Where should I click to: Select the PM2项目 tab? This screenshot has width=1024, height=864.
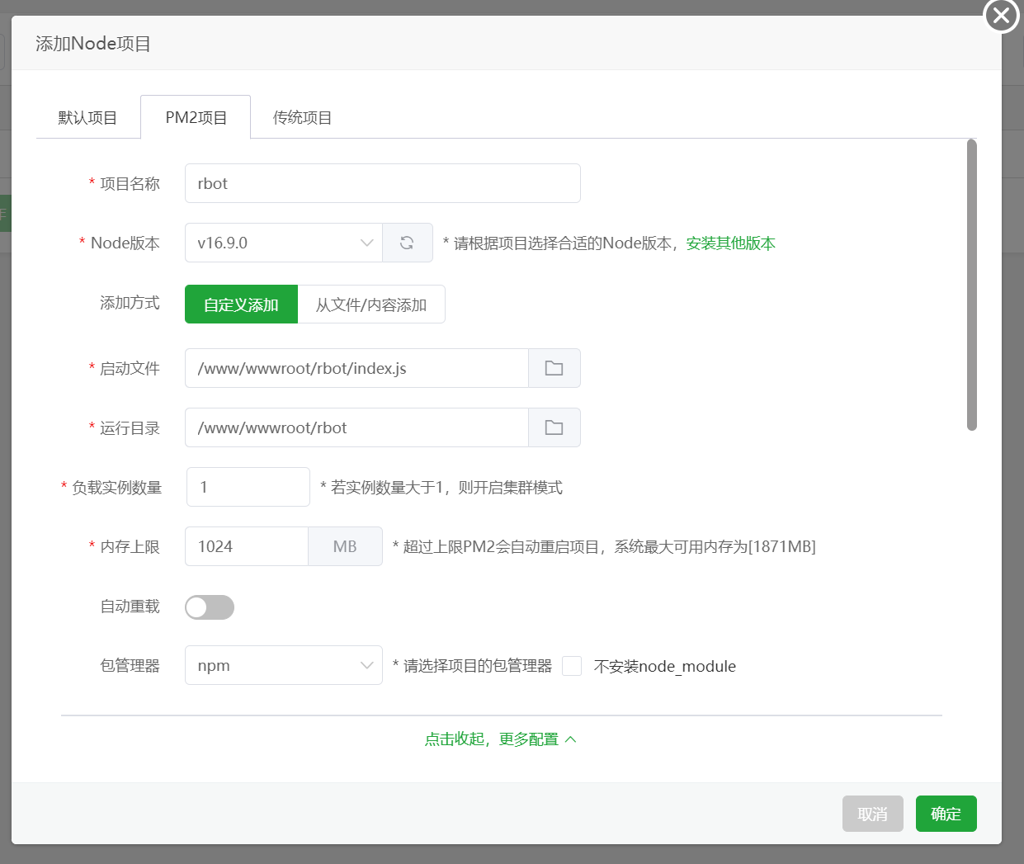tap(196, 116)
